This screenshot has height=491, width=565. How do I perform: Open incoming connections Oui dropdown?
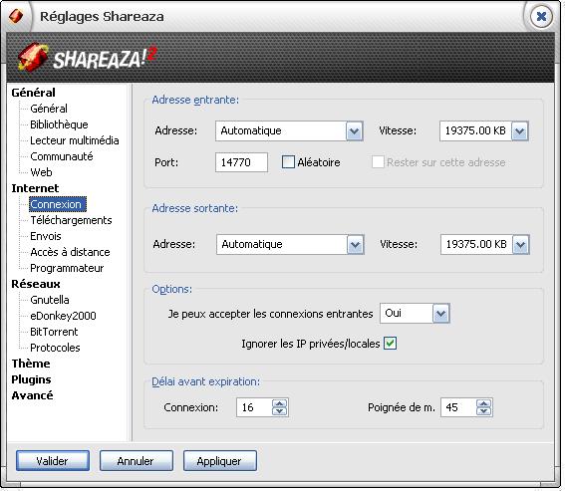[x=441, y=314]
